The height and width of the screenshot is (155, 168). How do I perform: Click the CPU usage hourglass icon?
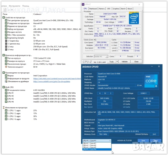[4, 108]
